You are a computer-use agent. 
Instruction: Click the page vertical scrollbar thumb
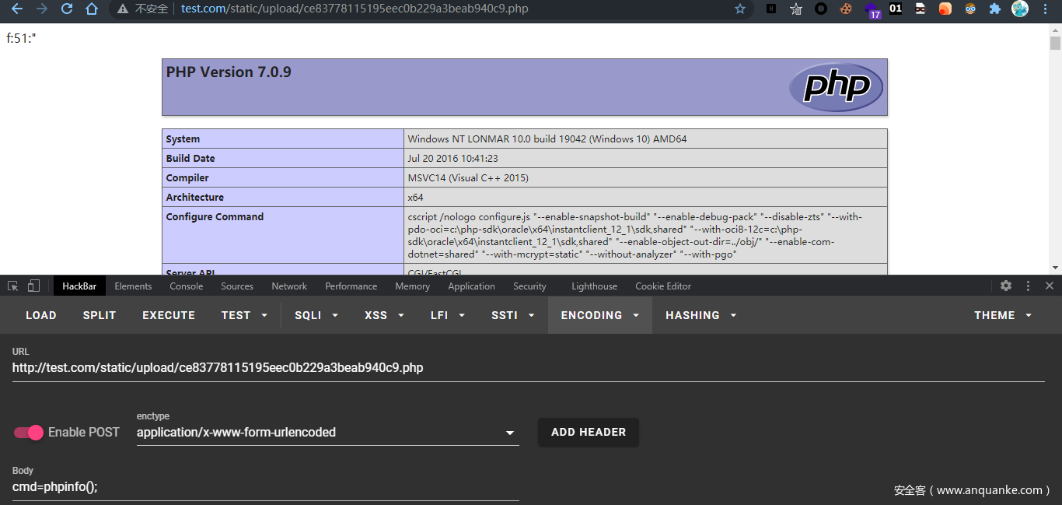[x=1055, y=43]
